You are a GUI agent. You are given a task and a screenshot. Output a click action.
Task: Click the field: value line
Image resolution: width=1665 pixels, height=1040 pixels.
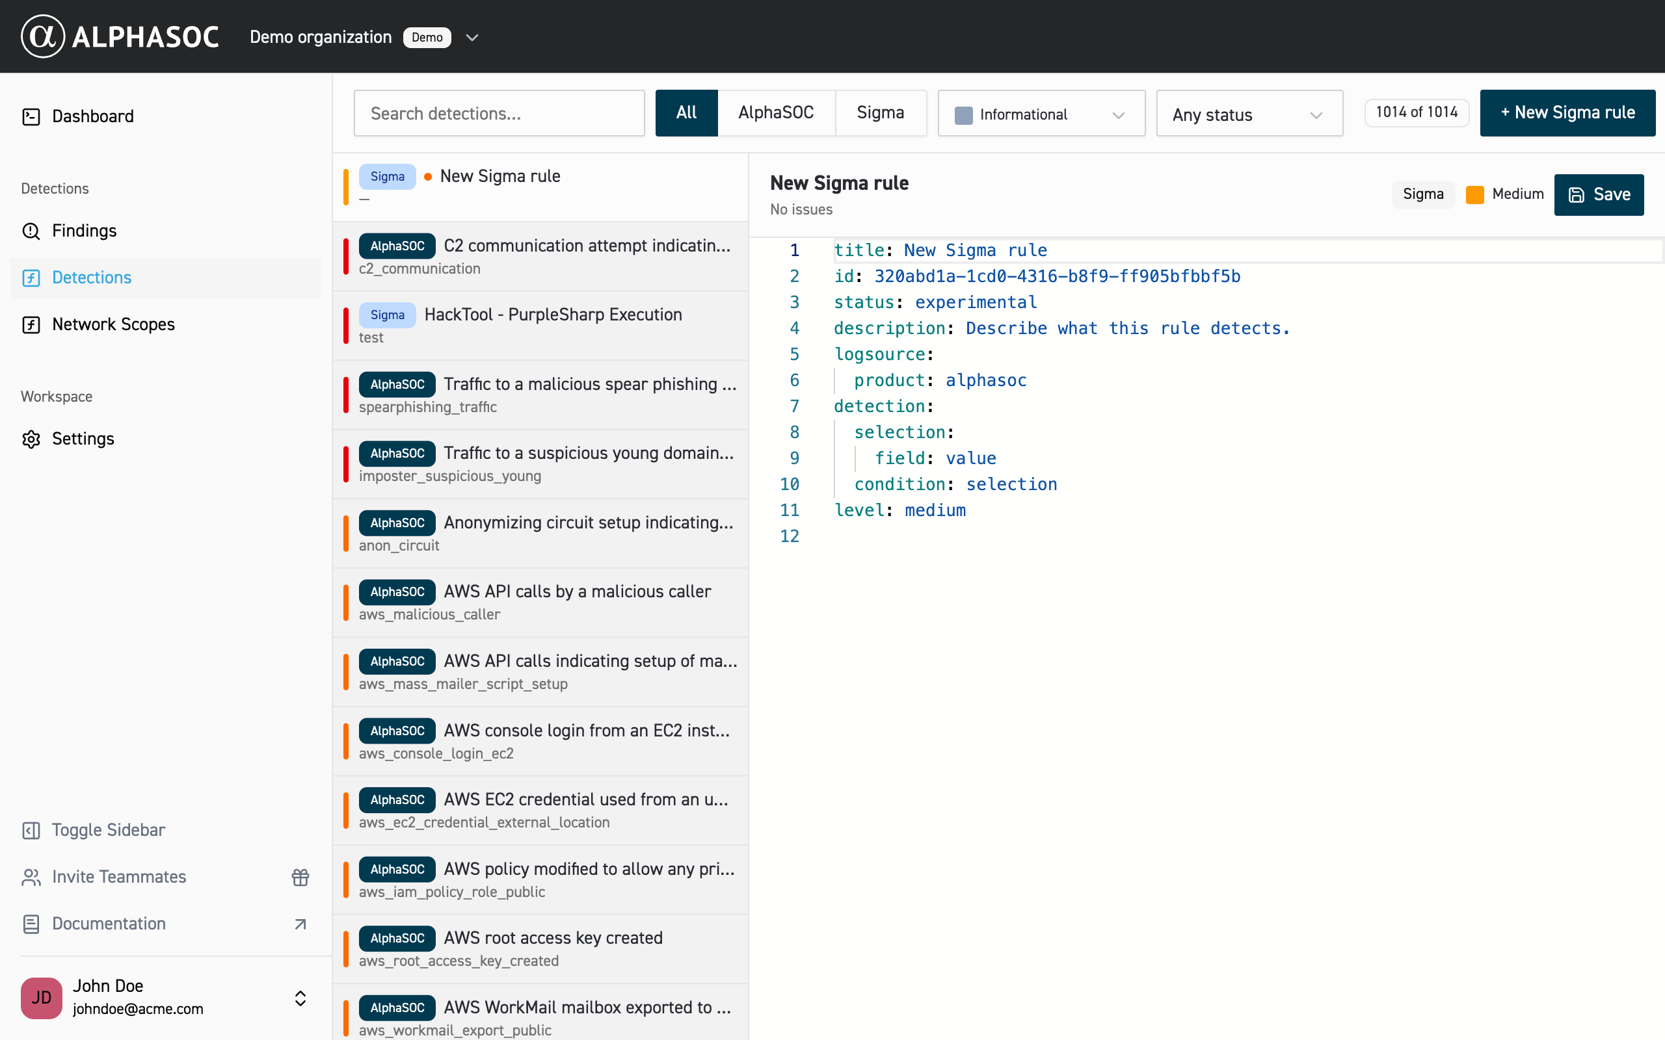pos(935,459)
